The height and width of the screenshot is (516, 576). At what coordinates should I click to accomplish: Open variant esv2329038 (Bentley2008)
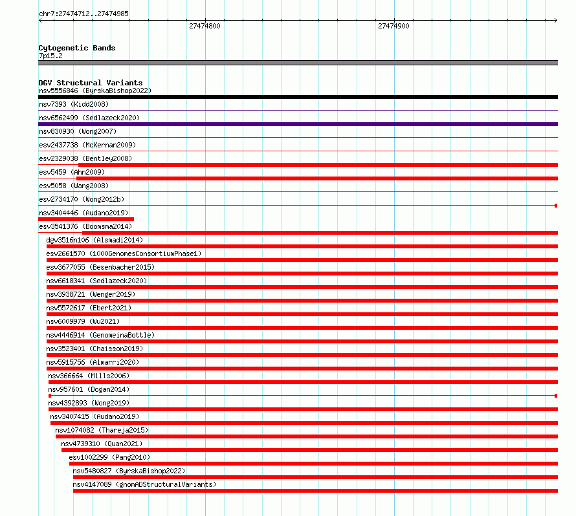coord(85,158)
